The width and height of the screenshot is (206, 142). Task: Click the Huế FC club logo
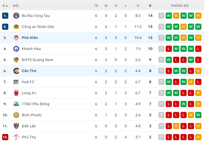coord(16,82)
